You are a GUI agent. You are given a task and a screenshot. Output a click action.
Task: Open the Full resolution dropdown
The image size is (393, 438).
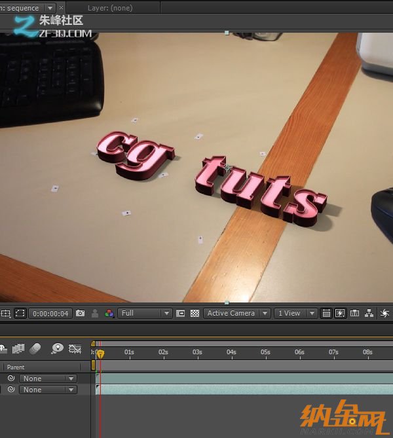[x=145, y=314]
